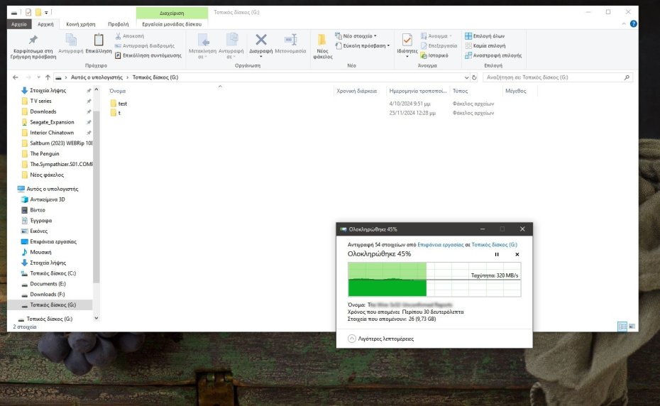Open Seagate_Expansion in the sidebar
The image size is (660, 406).
tap(52, 122)
